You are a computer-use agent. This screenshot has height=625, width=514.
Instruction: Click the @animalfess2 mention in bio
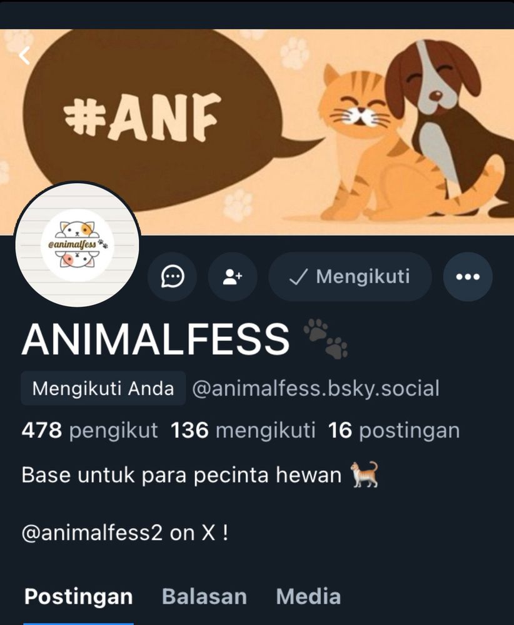[92, 532]
